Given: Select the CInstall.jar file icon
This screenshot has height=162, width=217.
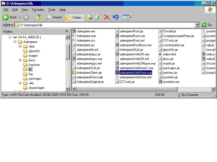Looking at the screenshot, I should tap(160, 31).
